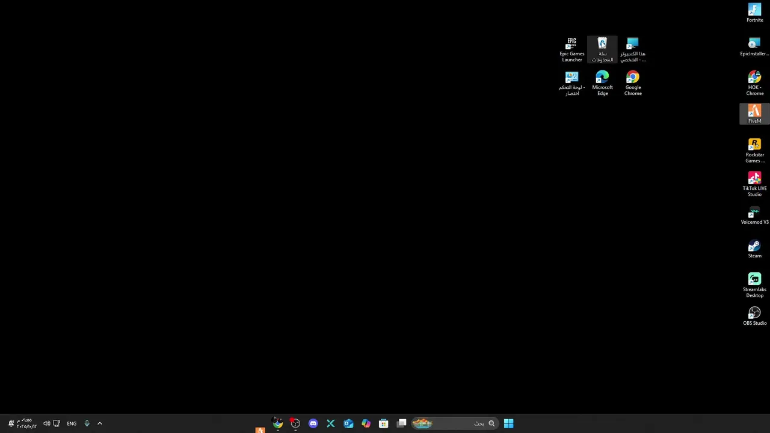Screen dimensions: 770x433
Task: Open OBS from the taskbar
Action: (295, 423)
